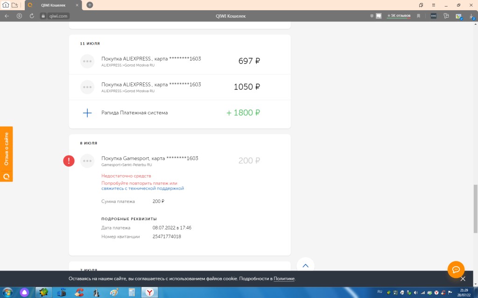Open the chess app in taskbar
Screen dimensions: 478x298
pos(96,292)
